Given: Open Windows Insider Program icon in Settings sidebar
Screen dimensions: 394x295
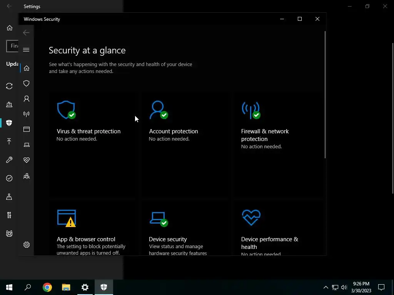Looking at the screenshot, I should pos(9,234).
